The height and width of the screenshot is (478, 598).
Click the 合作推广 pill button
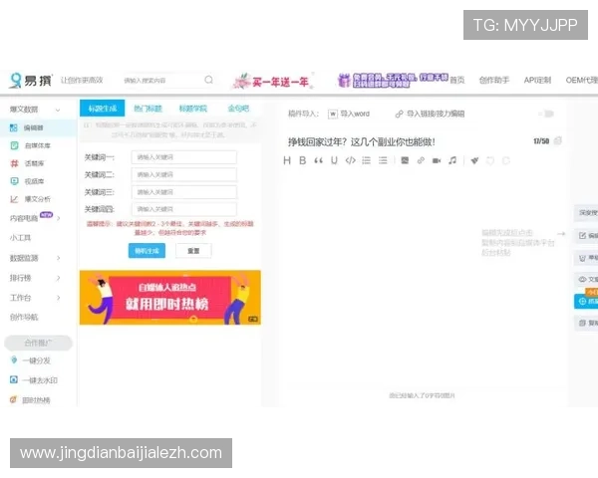(x=38, y=343)
